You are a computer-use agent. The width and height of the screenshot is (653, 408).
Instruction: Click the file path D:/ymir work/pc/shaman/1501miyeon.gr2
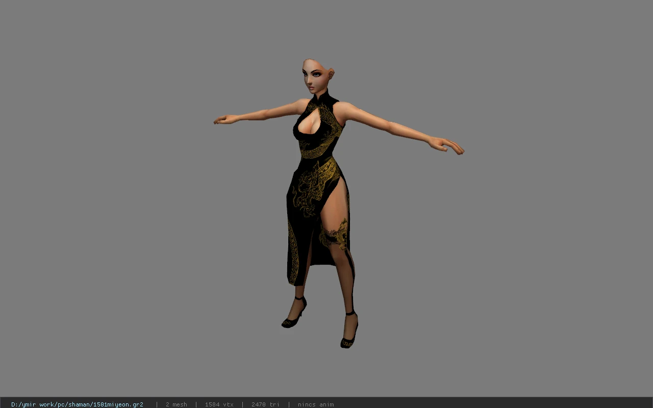(x=77, y=404)
